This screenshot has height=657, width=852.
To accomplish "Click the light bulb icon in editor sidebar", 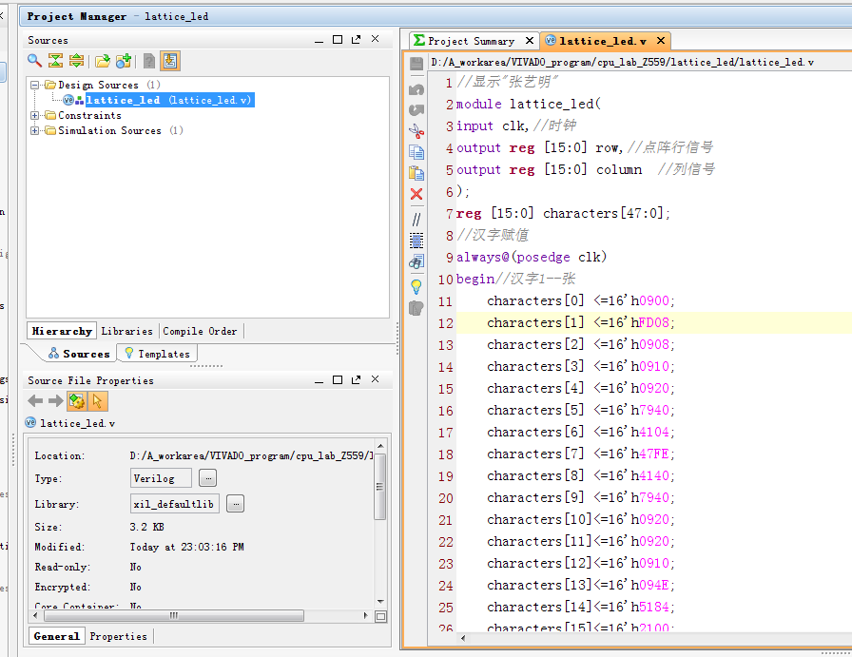I will (416, 285).
